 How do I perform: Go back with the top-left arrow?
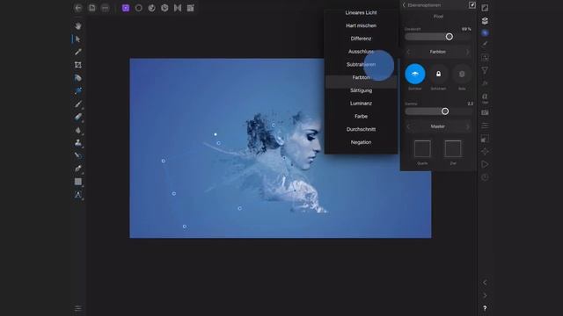tap(78, 8)
